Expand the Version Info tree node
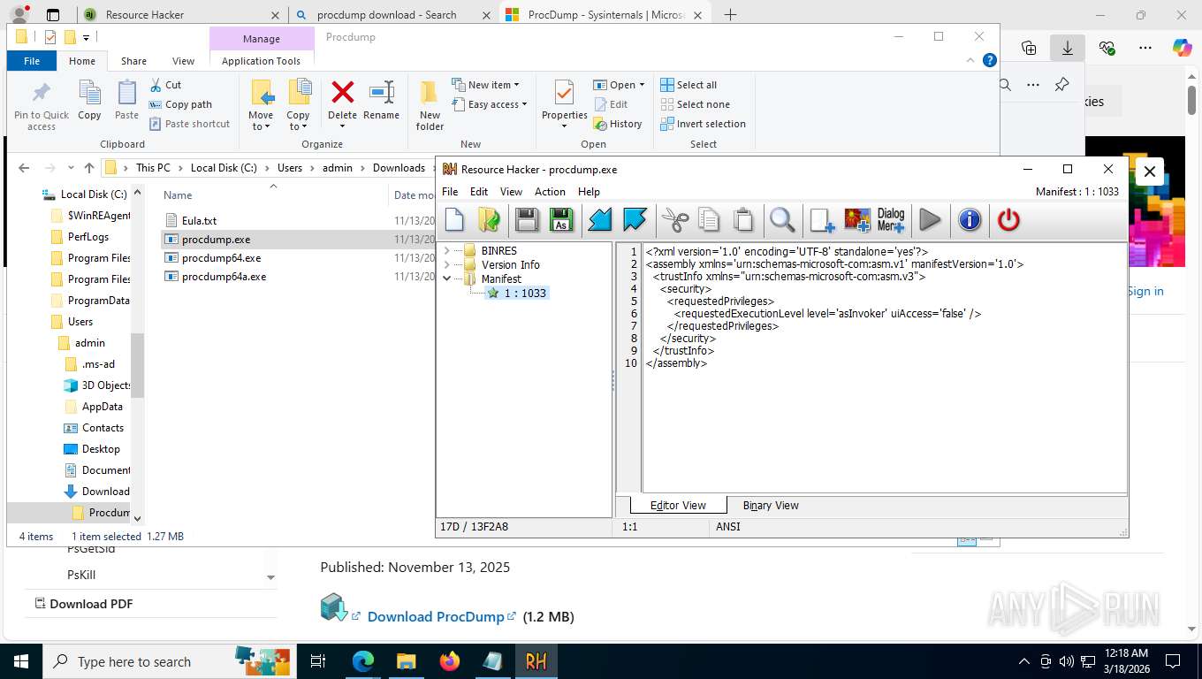This screenshot has height=679, width=1202. coord(447,265)
